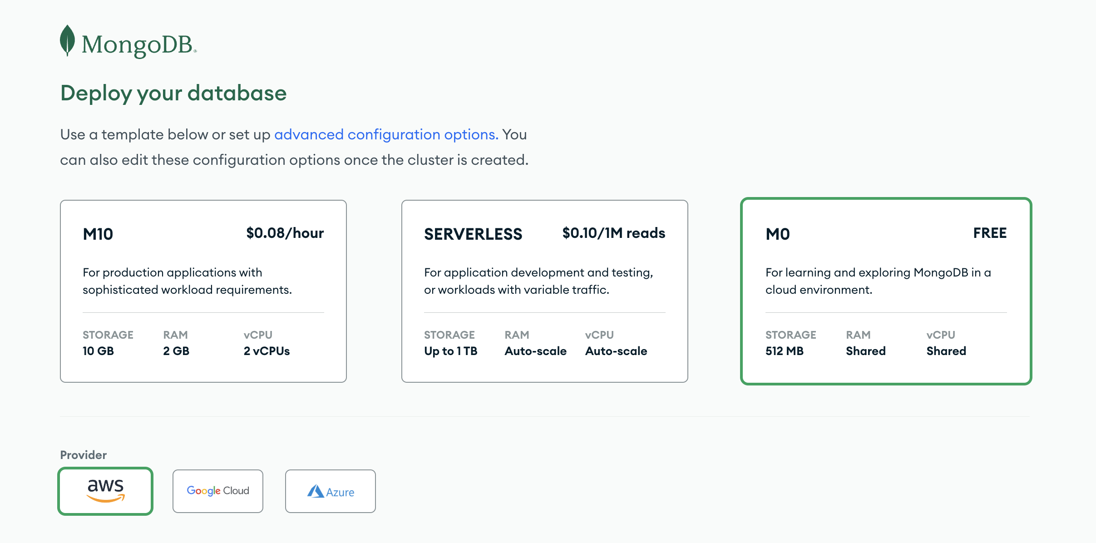This screenshot has width=1096, height=543.
Task: Click the M10 description about production applications
Action: click(187, 281)
